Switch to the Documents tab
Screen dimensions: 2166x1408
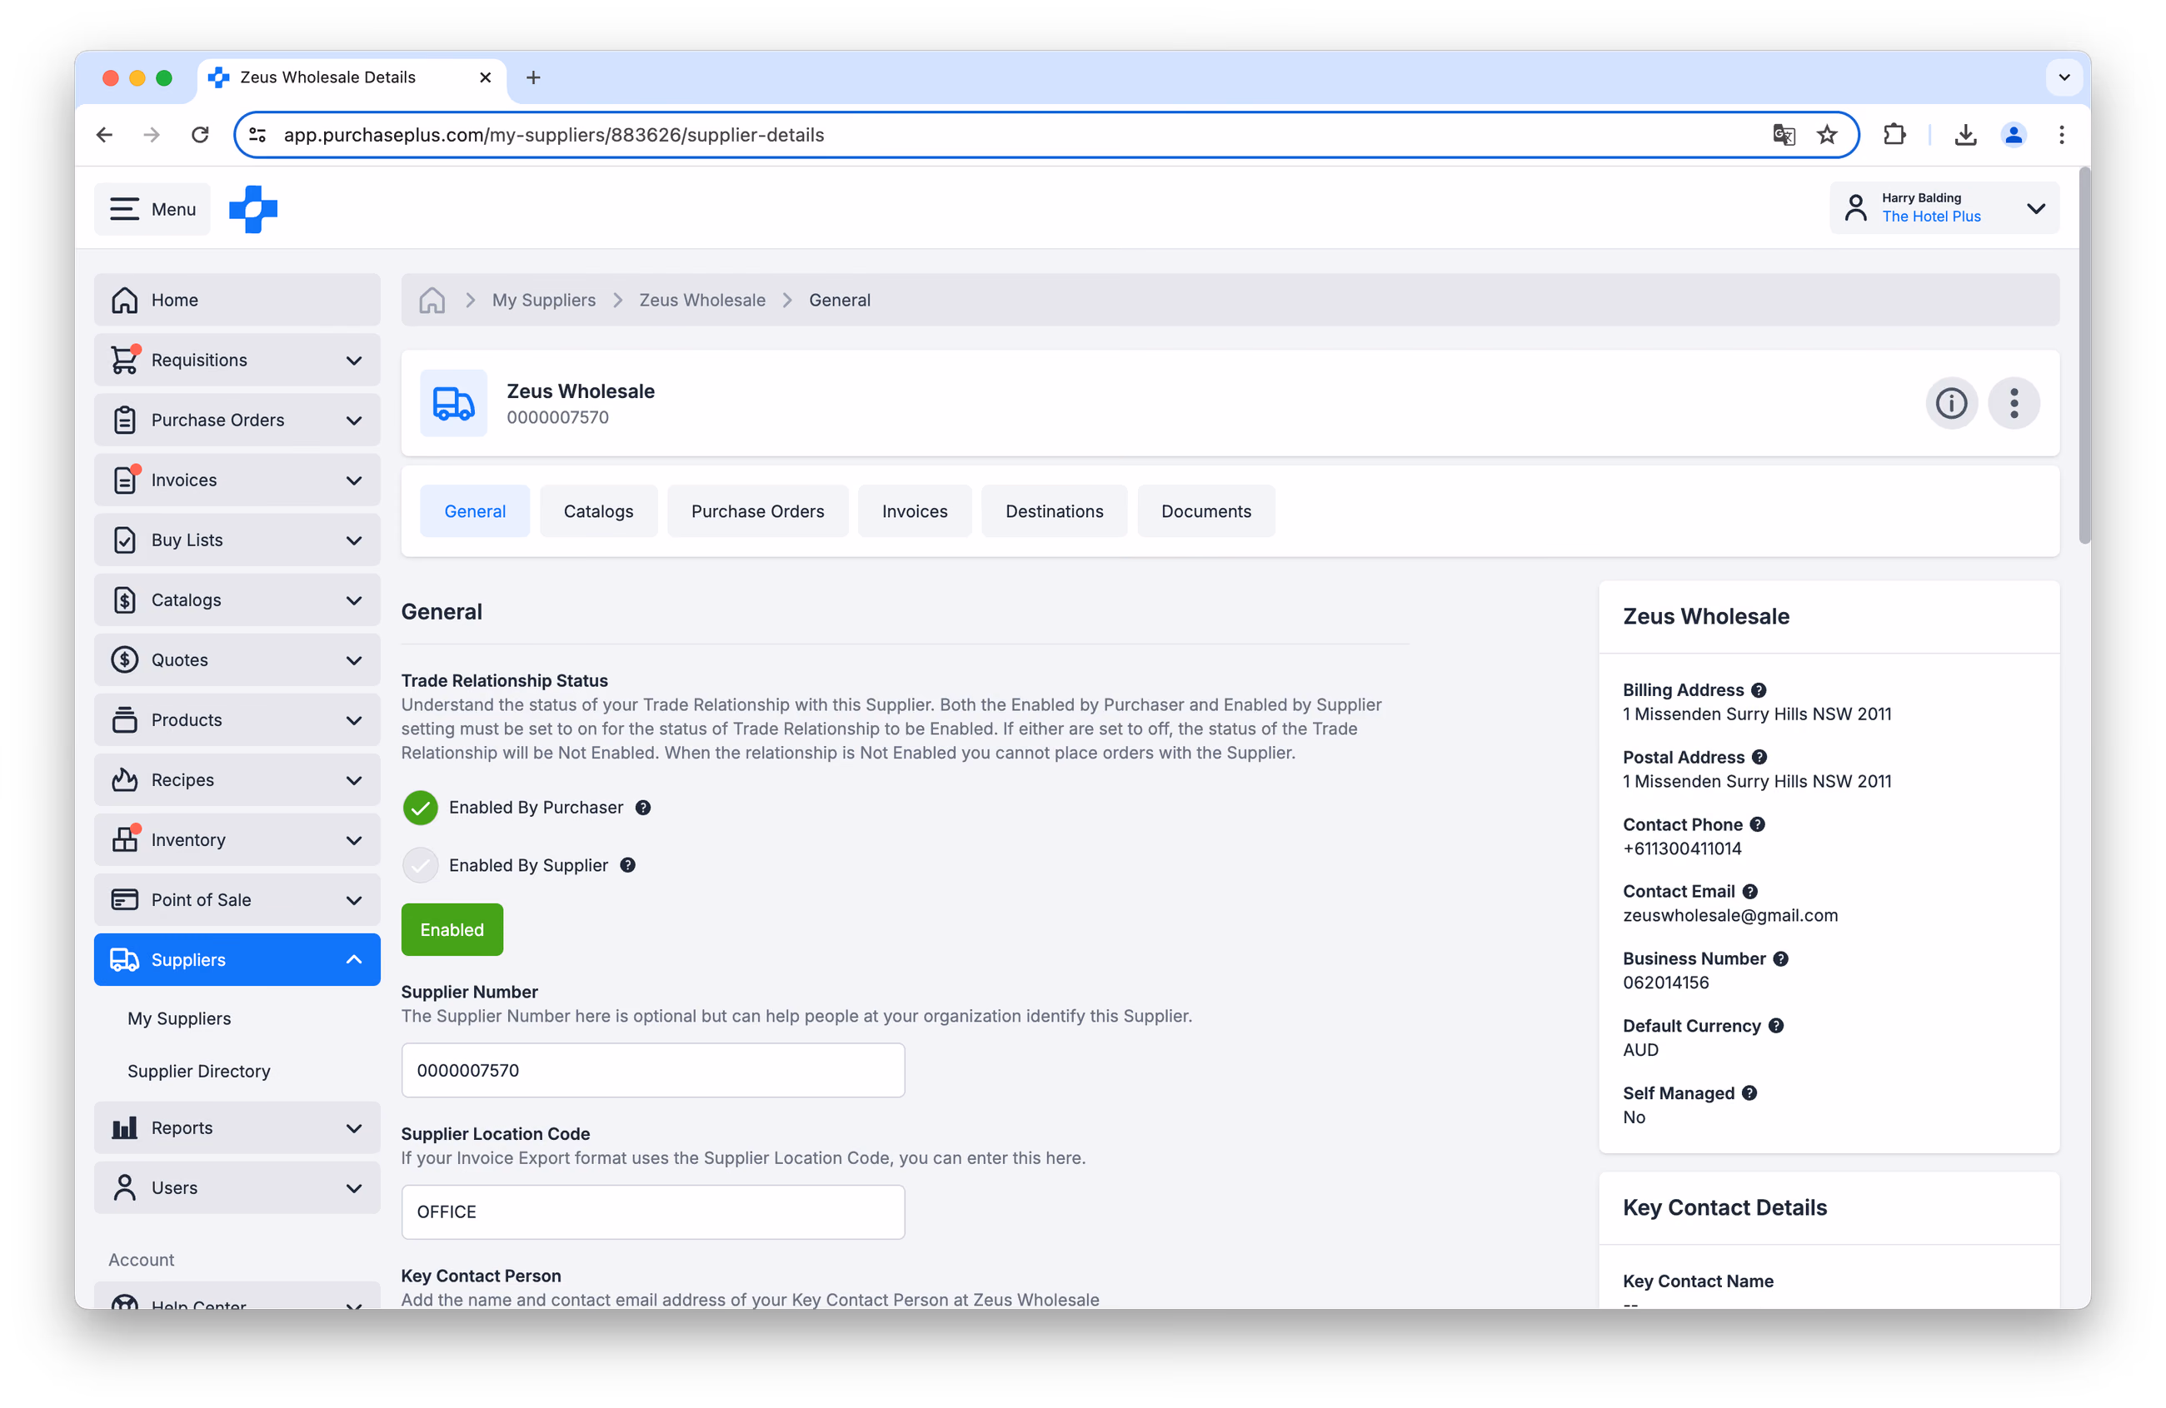coord(1205,511)
